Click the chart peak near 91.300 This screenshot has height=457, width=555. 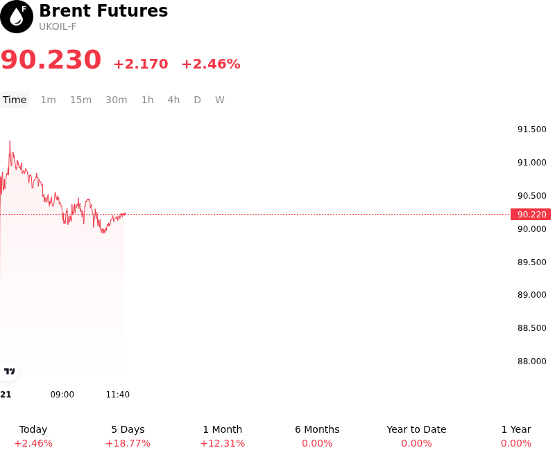pos(10,142)
